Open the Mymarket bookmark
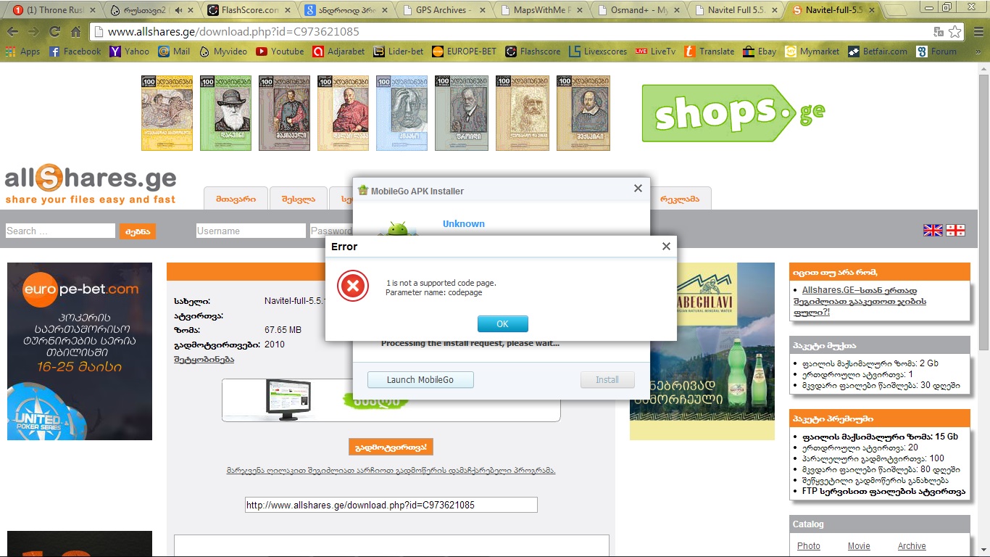 point(812,51)
